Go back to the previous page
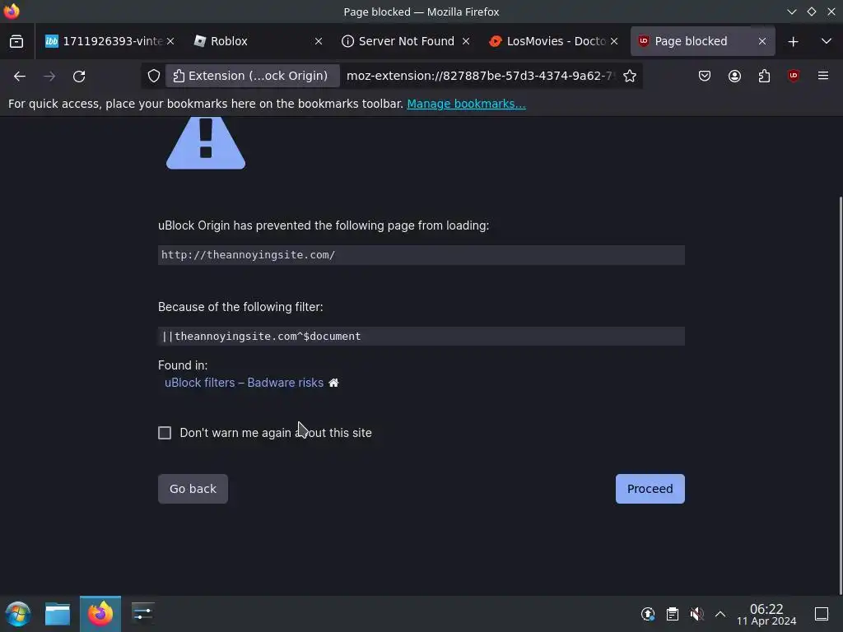Image resolution: width=843 pixels, height=632 pixels. pyautogui.click(x=20, y=77)
